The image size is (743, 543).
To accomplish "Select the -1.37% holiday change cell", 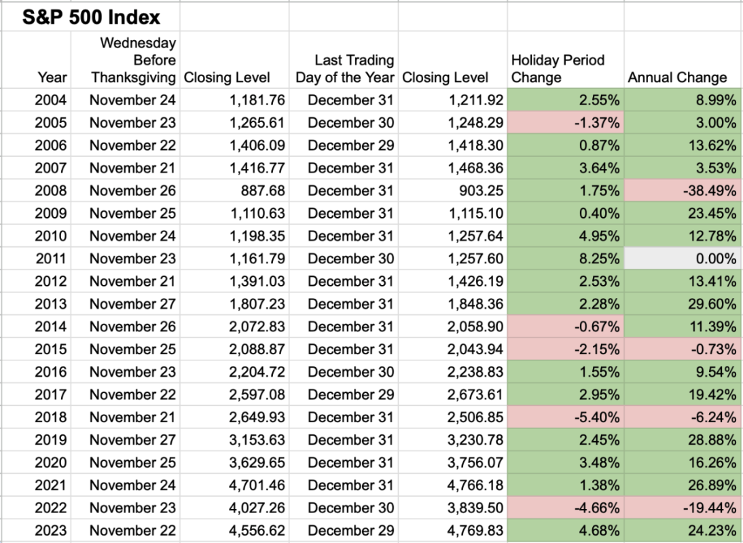I will pos(565,123).
